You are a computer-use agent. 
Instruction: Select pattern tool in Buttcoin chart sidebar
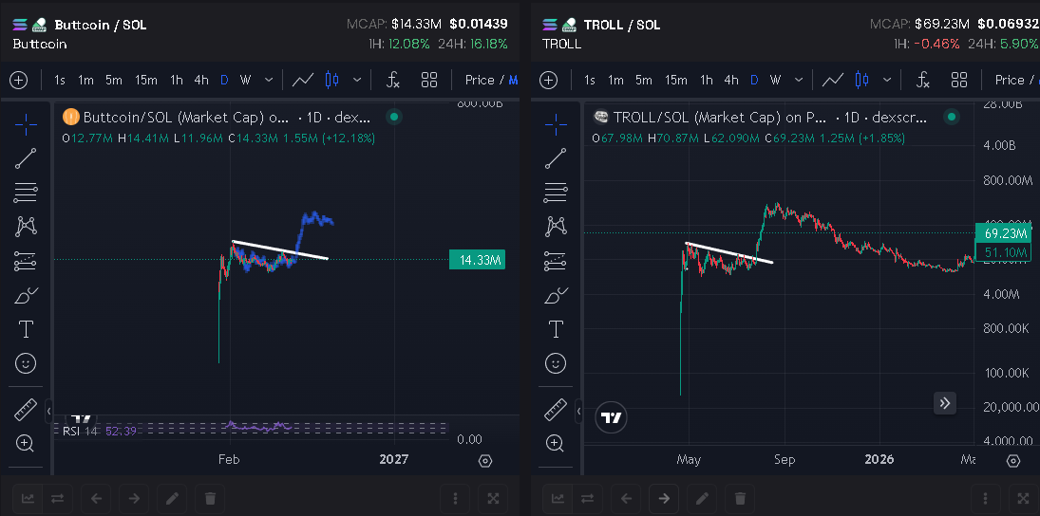point(26,227)
